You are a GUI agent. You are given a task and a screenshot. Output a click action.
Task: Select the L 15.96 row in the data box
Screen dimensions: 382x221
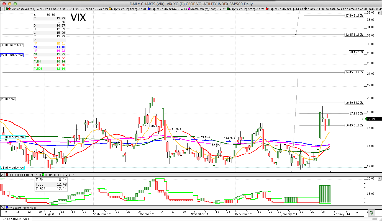click(49, 33)
